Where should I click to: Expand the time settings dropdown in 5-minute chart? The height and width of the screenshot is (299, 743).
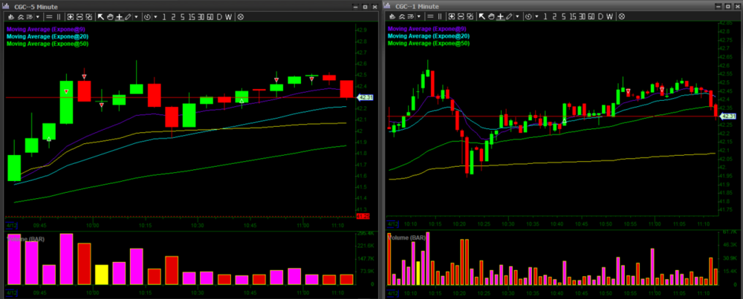pos(155,16)
